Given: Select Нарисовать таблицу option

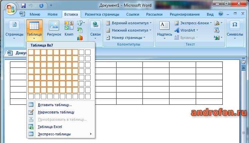Looking at the screenshot, I should pyautogui.click(x=61, y=112).
